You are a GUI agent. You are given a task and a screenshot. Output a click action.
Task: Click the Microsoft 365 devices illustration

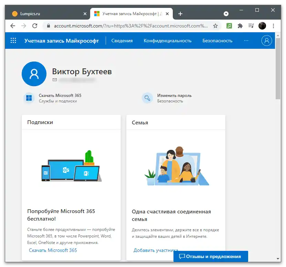71,166
